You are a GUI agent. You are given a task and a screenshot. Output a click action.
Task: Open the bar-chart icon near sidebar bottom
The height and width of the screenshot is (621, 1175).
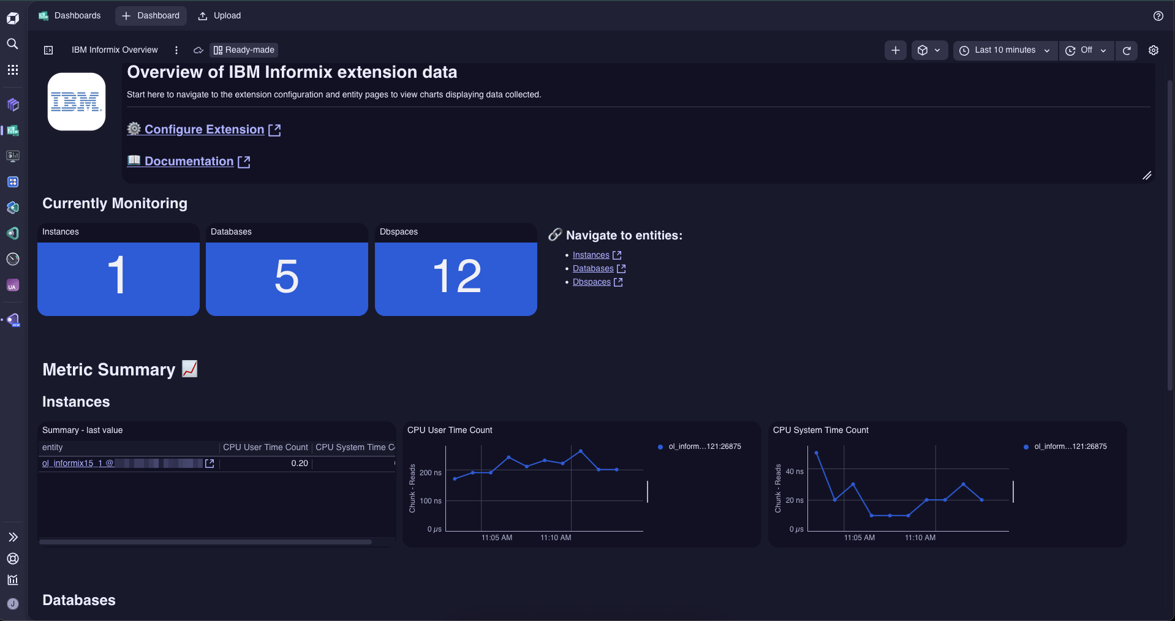[13, 580]
